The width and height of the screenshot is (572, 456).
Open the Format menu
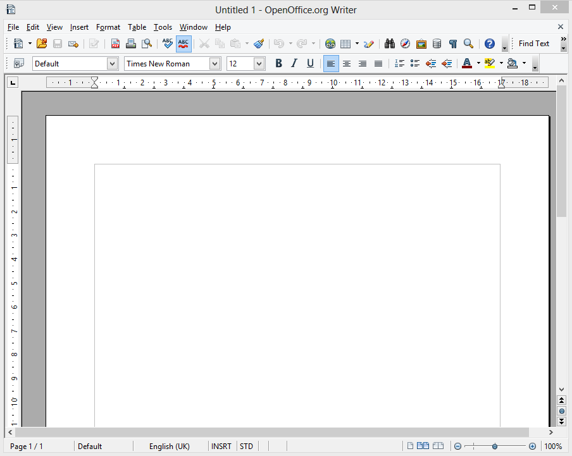[x=108, y=27]
